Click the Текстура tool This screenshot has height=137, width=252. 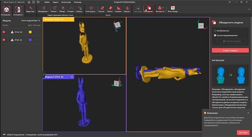coord(138,9)
